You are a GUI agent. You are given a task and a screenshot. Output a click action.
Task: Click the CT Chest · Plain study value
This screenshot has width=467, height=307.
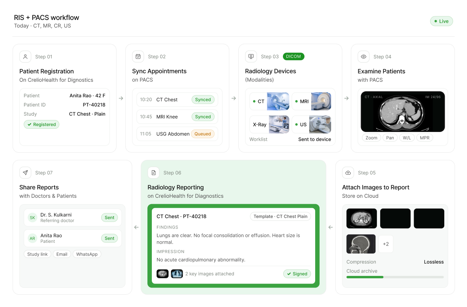(x=87, y=114)
